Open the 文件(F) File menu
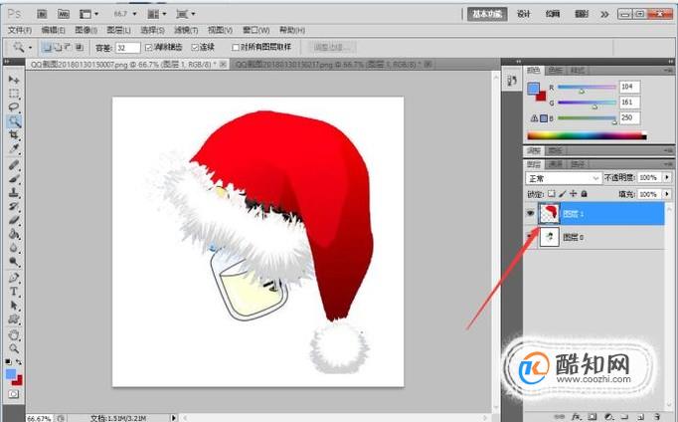 pos(20,30)
